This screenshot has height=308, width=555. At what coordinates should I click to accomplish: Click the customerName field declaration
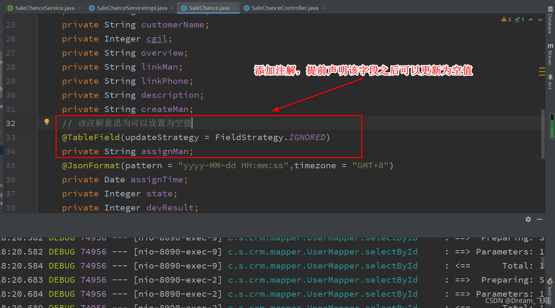[173, 25]
